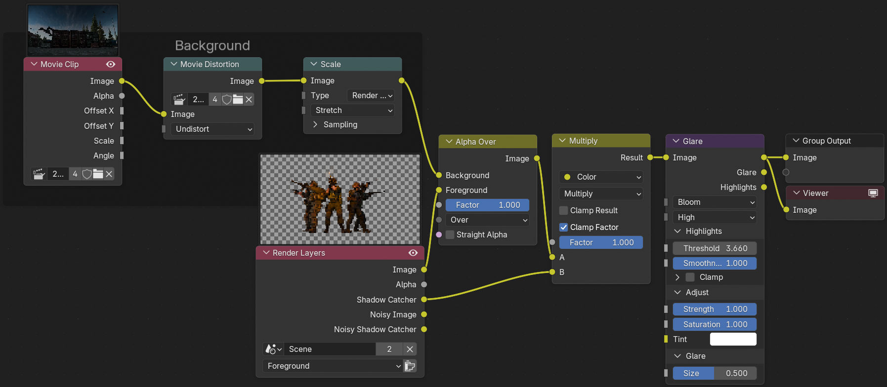Collapse the Highlights section in Glare node
Screen dimensions: 887x387
pos(677,231)
